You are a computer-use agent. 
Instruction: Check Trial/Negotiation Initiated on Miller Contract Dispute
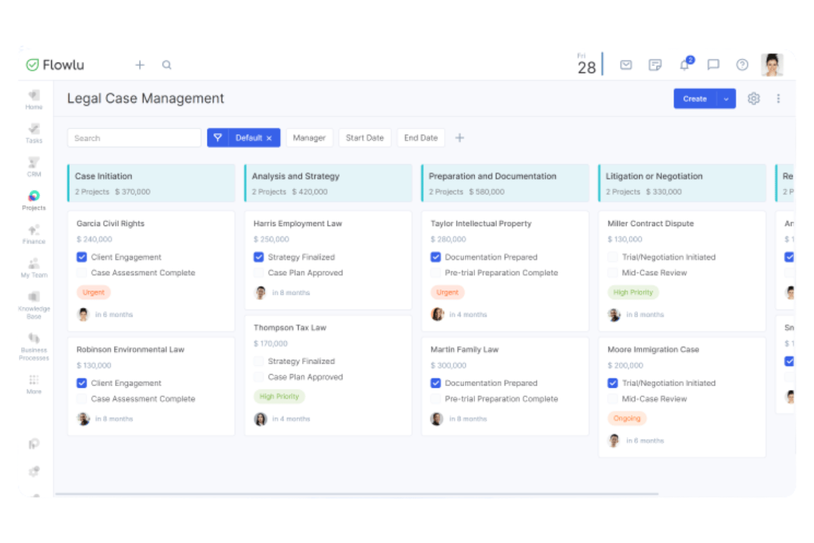click(613, 257)
